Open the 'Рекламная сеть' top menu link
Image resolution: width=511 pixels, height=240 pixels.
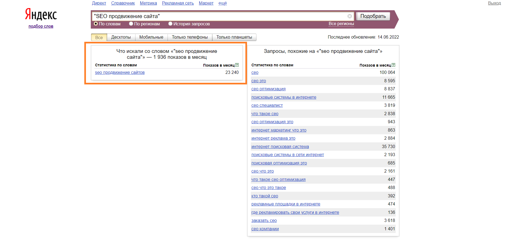[178, 3]
